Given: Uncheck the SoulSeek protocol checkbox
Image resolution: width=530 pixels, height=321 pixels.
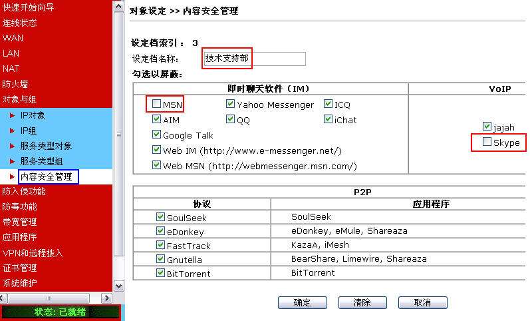Looking at the screenshot, I should pyautogui.click(x=160, y=217).
